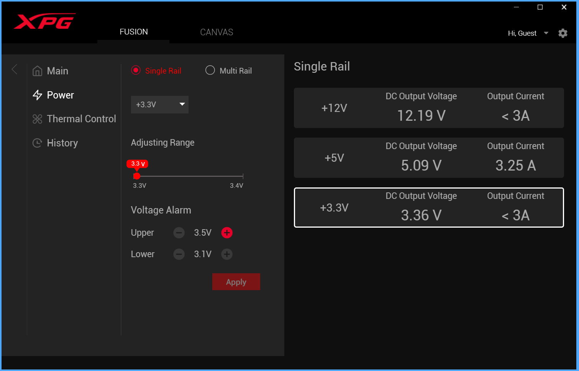Select the +12V rail card
This screenshot has height=371, width=579.
pyautogui.click(x=429, y=108)
